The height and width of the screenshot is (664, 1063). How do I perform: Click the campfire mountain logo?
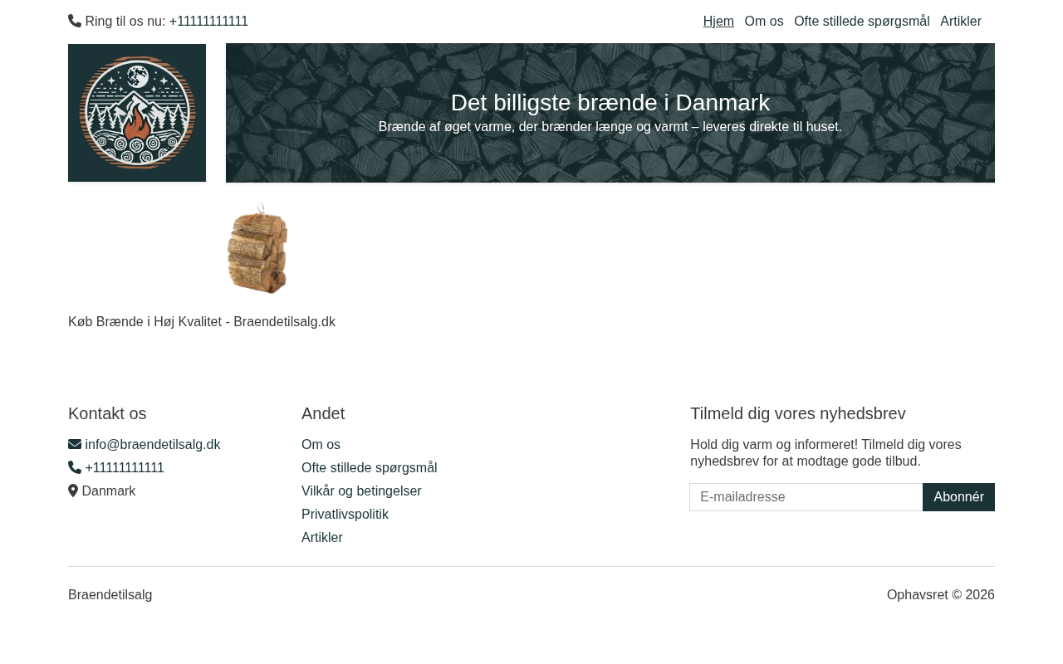point(137,113)
